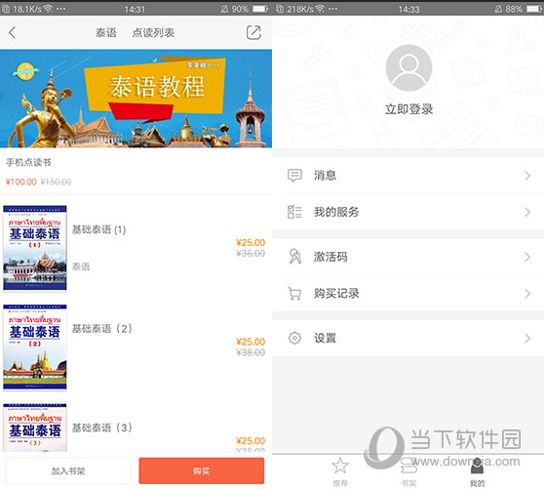Image resolution: width=544 pixels, height=490 pixels.
Task: Select the 基础泰语 (2) title text
Action: (102, 329)
